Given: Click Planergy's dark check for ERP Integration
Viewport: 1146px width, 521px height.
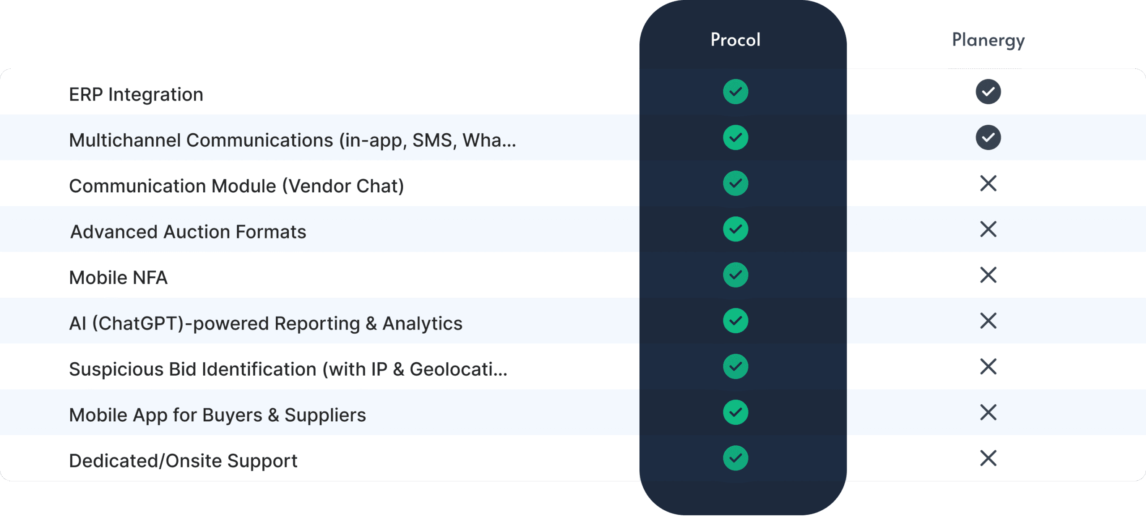Looking at the screenshot, I should 988,92.
